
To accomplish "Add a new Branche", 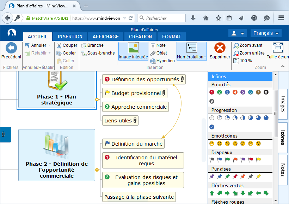I will 92,45.
